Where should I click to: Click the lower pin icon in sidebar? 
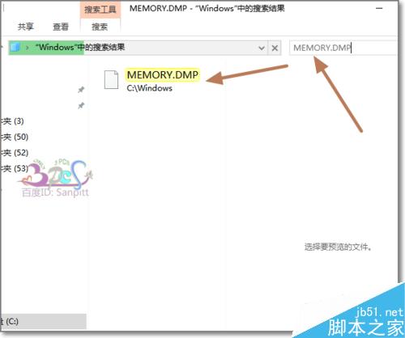click(81, 105)
